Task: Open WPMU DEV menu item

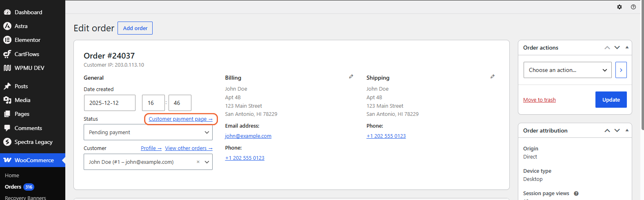Action: tap(33, 68)
